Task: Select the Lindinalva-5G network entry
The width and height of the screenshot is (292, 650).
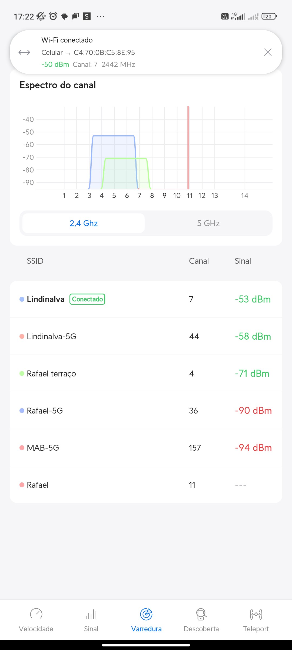Action: click(146, 336)
